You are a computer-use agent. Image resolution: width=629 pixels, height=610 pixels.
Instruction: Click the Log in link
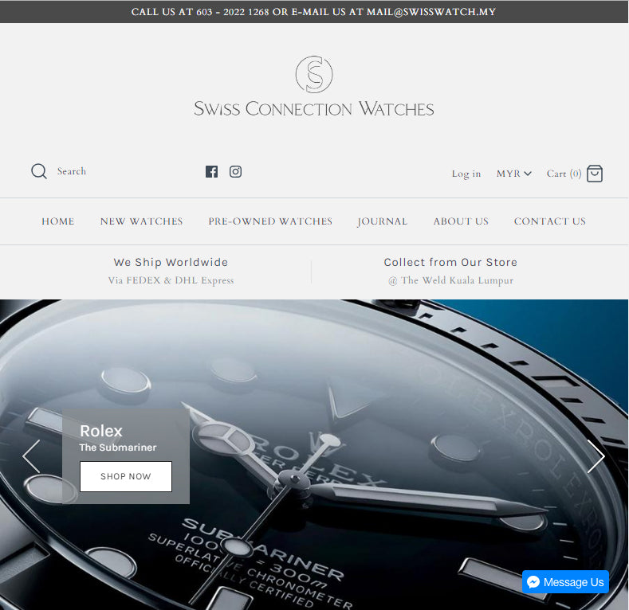click(x=466, y=174)
